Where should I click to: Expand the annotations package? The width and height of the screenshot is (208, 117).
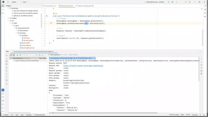click(x=16, y=31)
